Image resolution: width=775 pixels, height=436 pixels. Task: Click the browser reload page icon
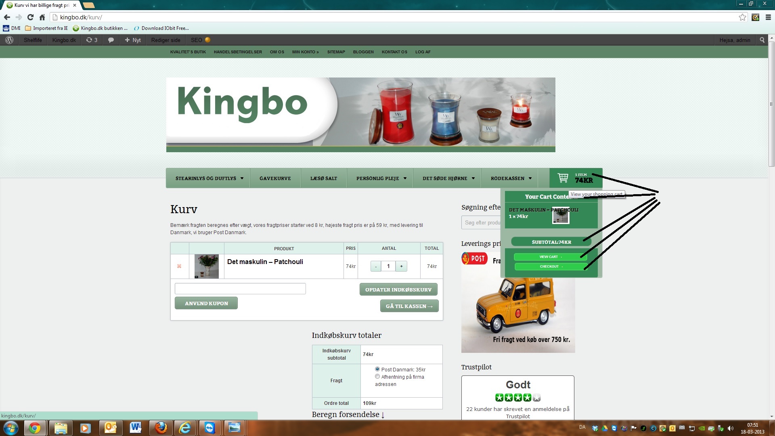(x=30, y=17)
